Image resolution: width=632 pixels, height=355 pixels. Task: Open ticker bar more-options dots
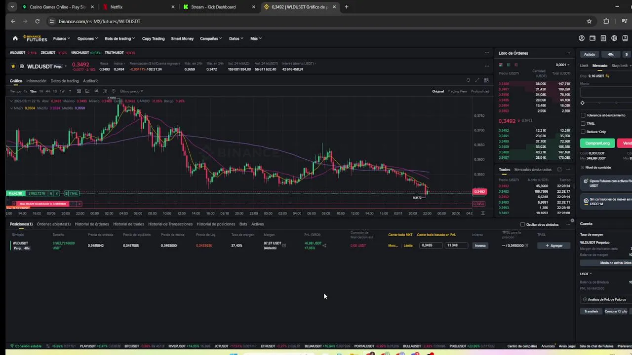[x=487, y=53]
